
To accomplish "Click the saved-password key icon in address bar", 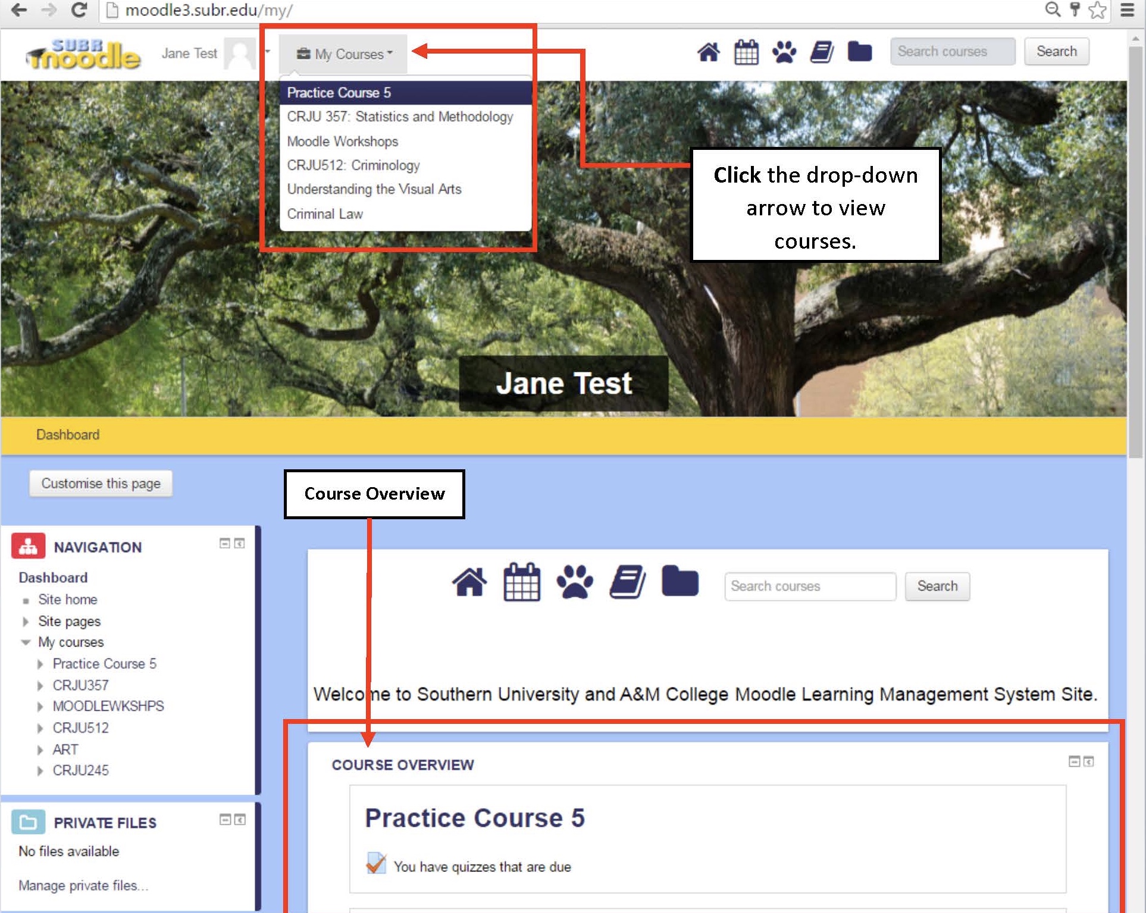I will click(x=1075, y=10).
